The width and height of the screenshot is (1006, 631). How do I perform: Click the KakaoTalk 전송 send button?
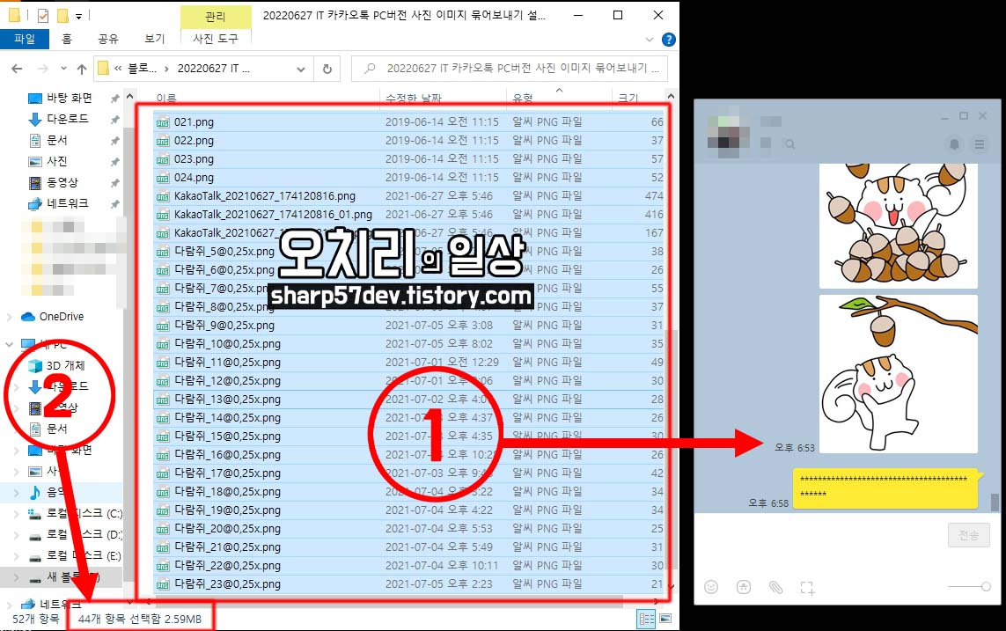(968, 535)
